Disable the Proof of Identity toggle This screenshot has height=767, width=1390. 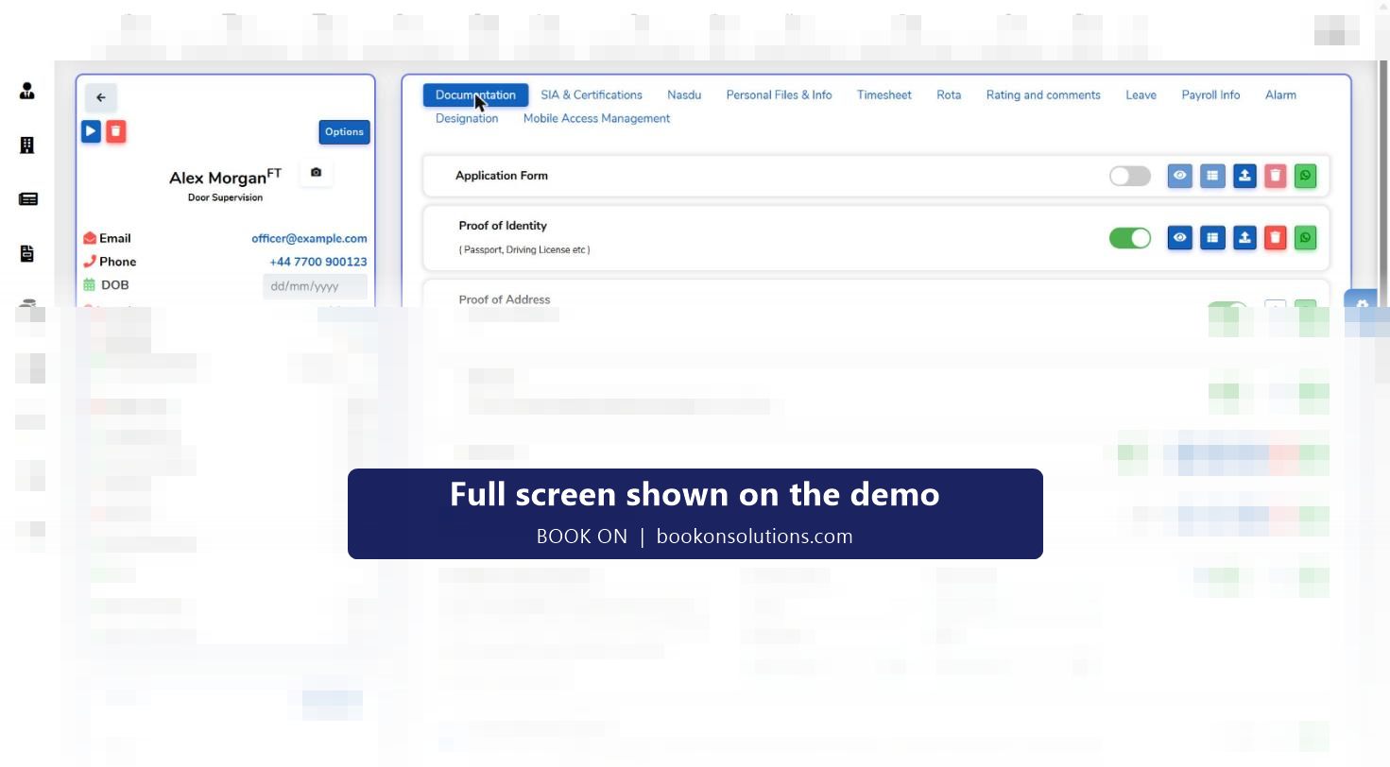click(x=1130, y=238)
